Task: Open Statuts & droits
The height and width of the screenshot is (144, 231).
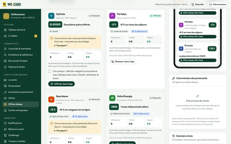Action: tap(21, 67)
